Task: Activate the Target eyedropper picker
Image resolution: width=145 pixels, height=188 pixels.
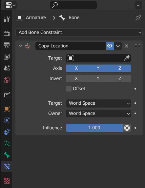Action: [127, 58]
